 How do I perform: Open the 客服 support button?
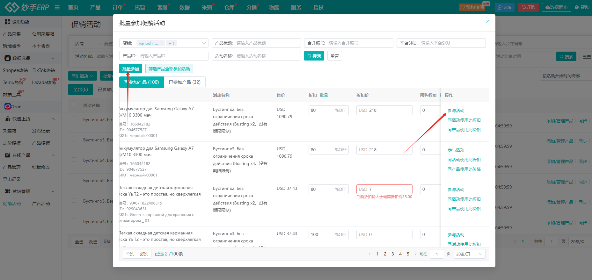coord(505,7)
